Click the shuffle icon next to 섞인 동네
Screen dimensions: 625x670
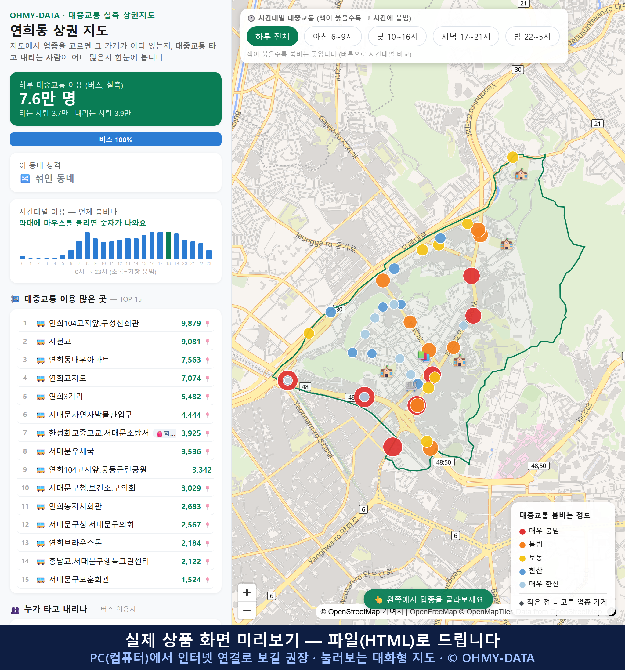point(25,178)
